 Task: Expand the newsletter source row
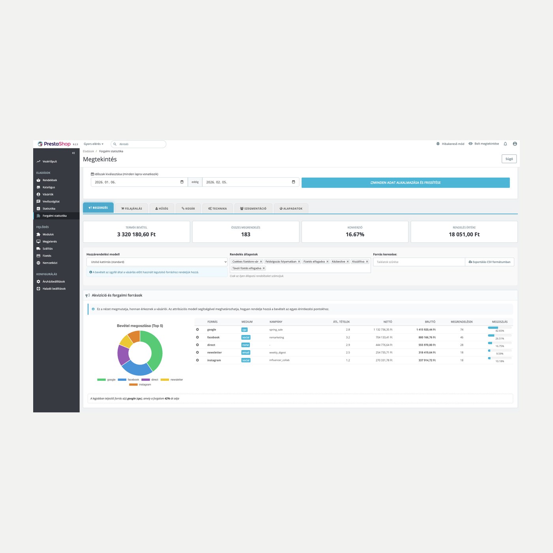[x=197, y=352]
